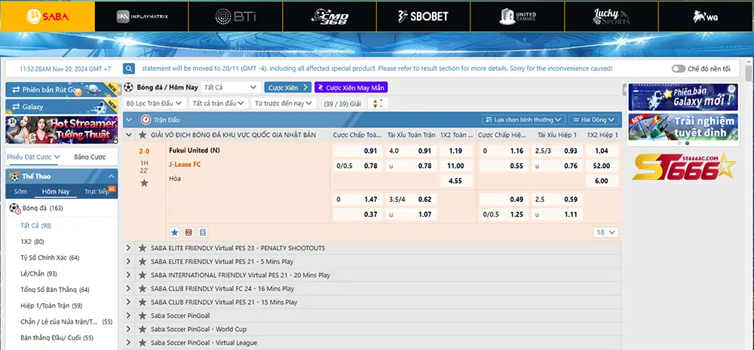Select the draw odds 4.55
Screen dimensions: 754x350
(456, 181)
